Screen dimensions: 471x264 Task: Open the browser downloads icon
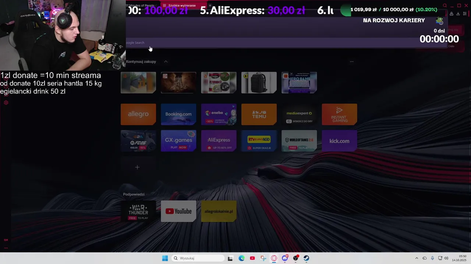point(458,14)
